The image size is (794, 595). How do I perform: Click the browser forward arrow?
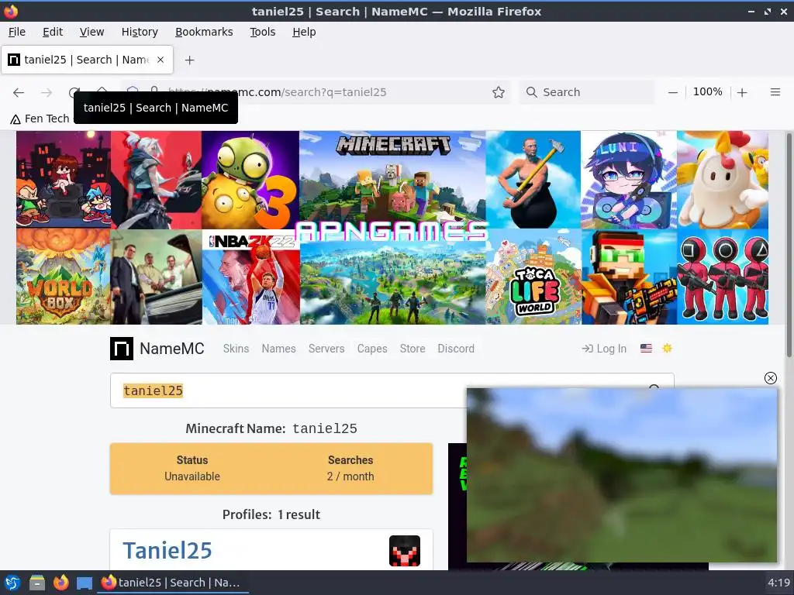[x=47, y=92]
